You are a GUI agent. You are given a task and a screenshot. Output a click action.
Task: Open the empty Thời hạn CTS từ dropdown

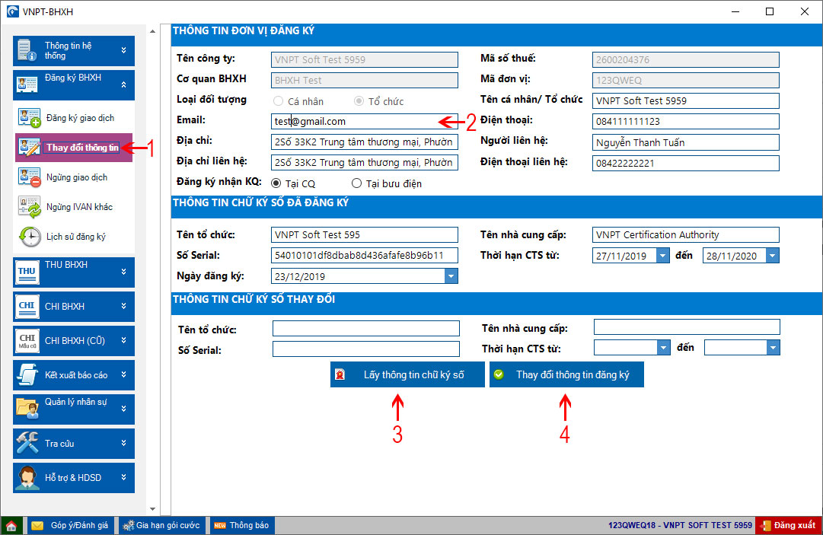pos(663,348)
